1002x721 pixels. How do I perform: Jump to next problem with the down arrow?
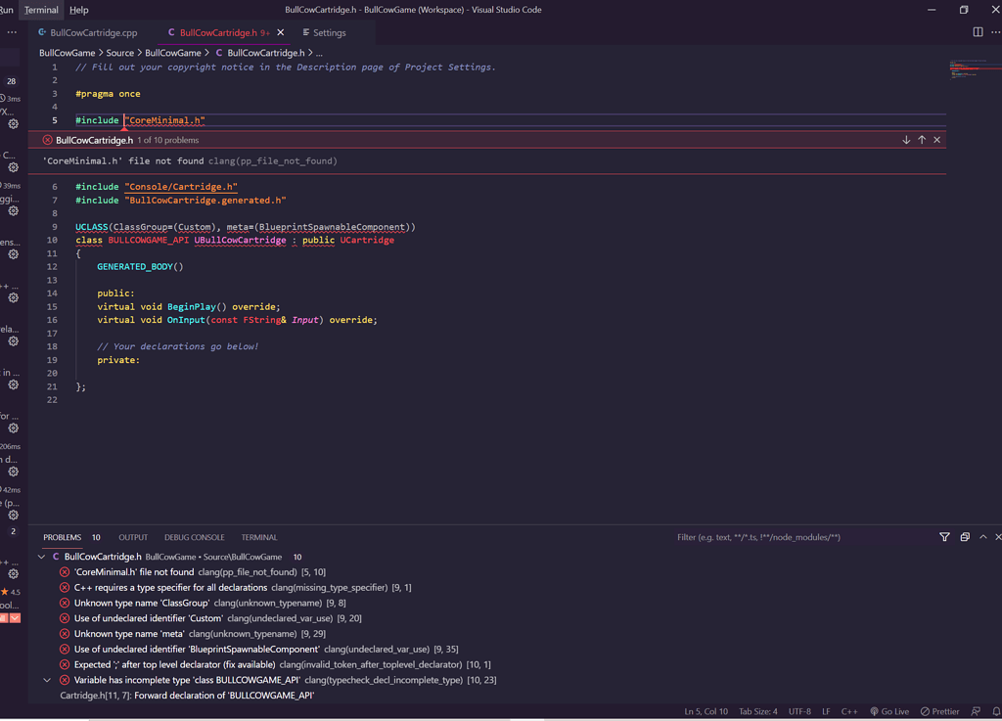pyautogui.click(x=906, y=139)
